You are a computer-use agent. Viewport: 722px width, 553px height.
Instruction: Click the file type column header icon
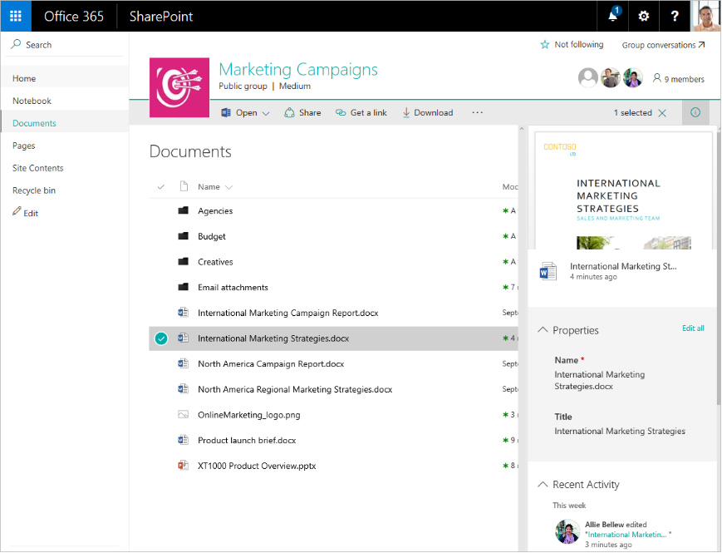pyautogui.click(x=184, y=186)
